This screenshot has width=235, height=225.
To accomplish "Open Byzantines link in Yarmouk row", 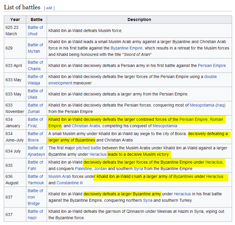I will pyautogui.click(x=183, y=176).
